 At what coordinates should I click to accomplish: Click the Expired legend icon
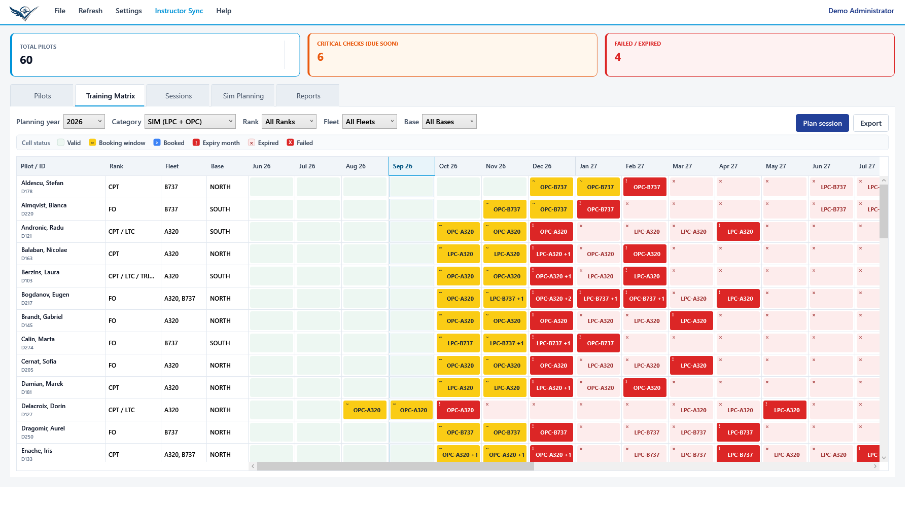coord(252,142)
